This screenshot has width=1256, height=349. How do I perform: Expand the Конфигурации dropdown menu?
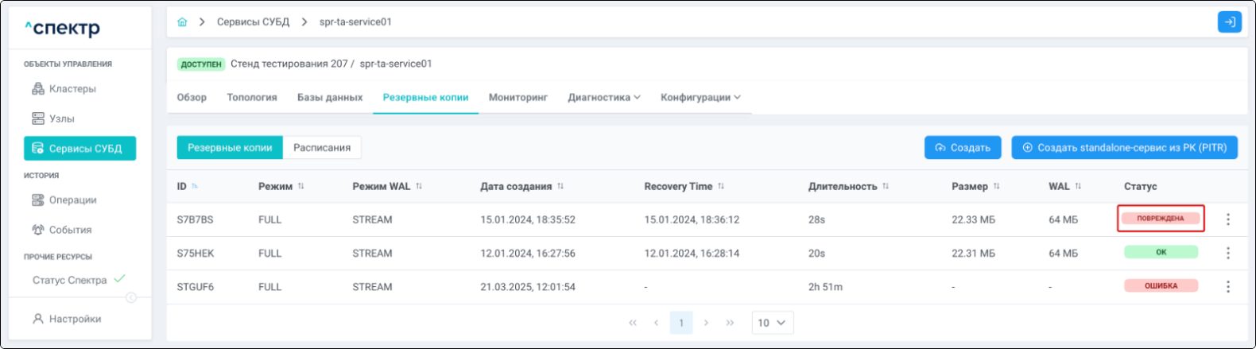tap(700, 97)
